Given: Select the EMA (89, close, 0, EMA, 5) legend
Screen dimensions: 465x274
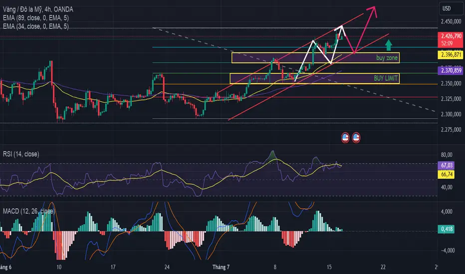Looking at the screenshot, I should pyautogui.click(x=35, y=18).
